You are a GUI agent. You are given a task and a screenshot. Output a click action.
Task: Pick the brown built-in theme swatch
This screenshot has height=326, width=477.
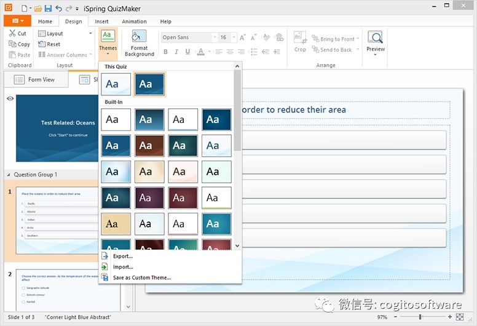[x=149, y=146]
